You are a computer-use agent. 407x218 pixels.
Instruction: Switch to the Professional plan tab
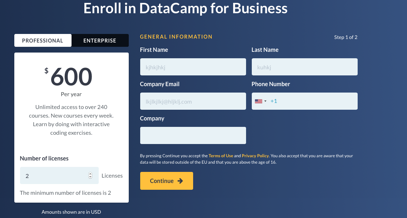[x=43, y=40]
